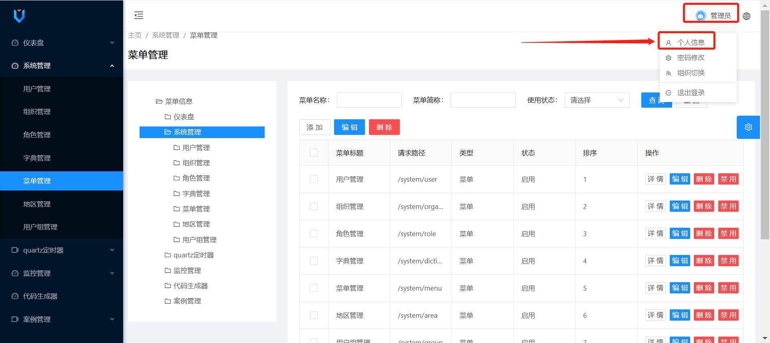Viewport: 770px width, 343px height.
Task: Collapse the 系统管理 sidebar menu chevron
Action: [x=112, y=66]
